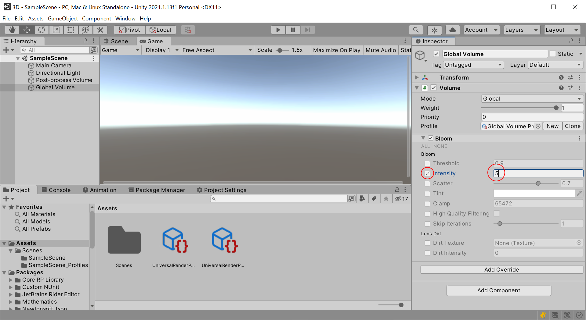Open the global search magnifier icon
Viewport: 586px width, 320px height.
click(416, 30)
